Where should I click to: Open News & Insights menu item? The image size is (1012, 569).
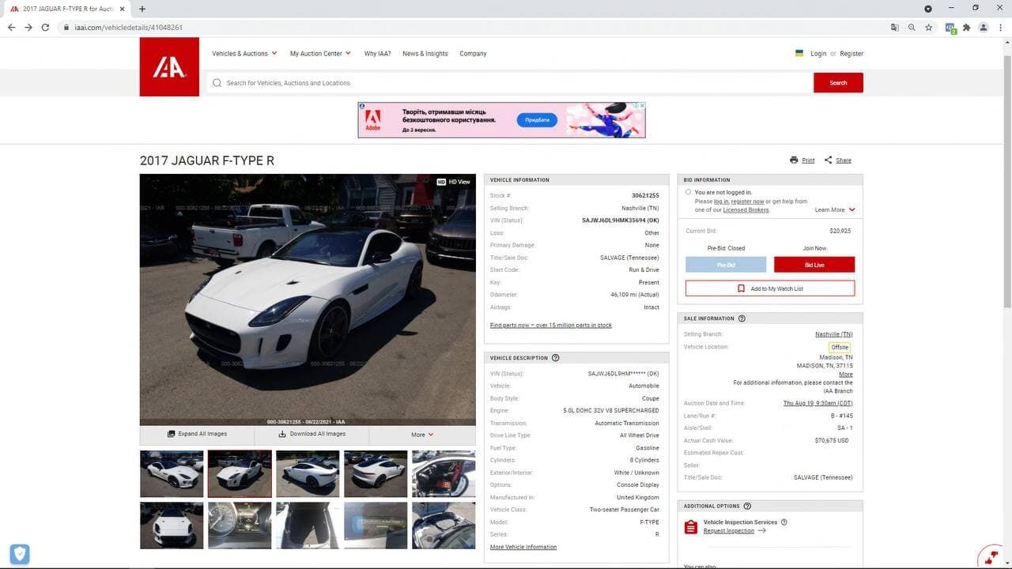[425, 54]
